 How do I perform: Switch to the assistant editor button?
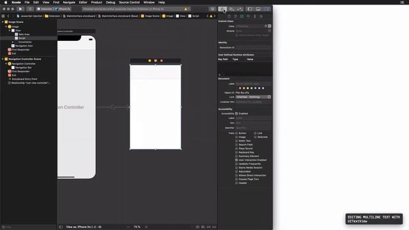point(231,9)
